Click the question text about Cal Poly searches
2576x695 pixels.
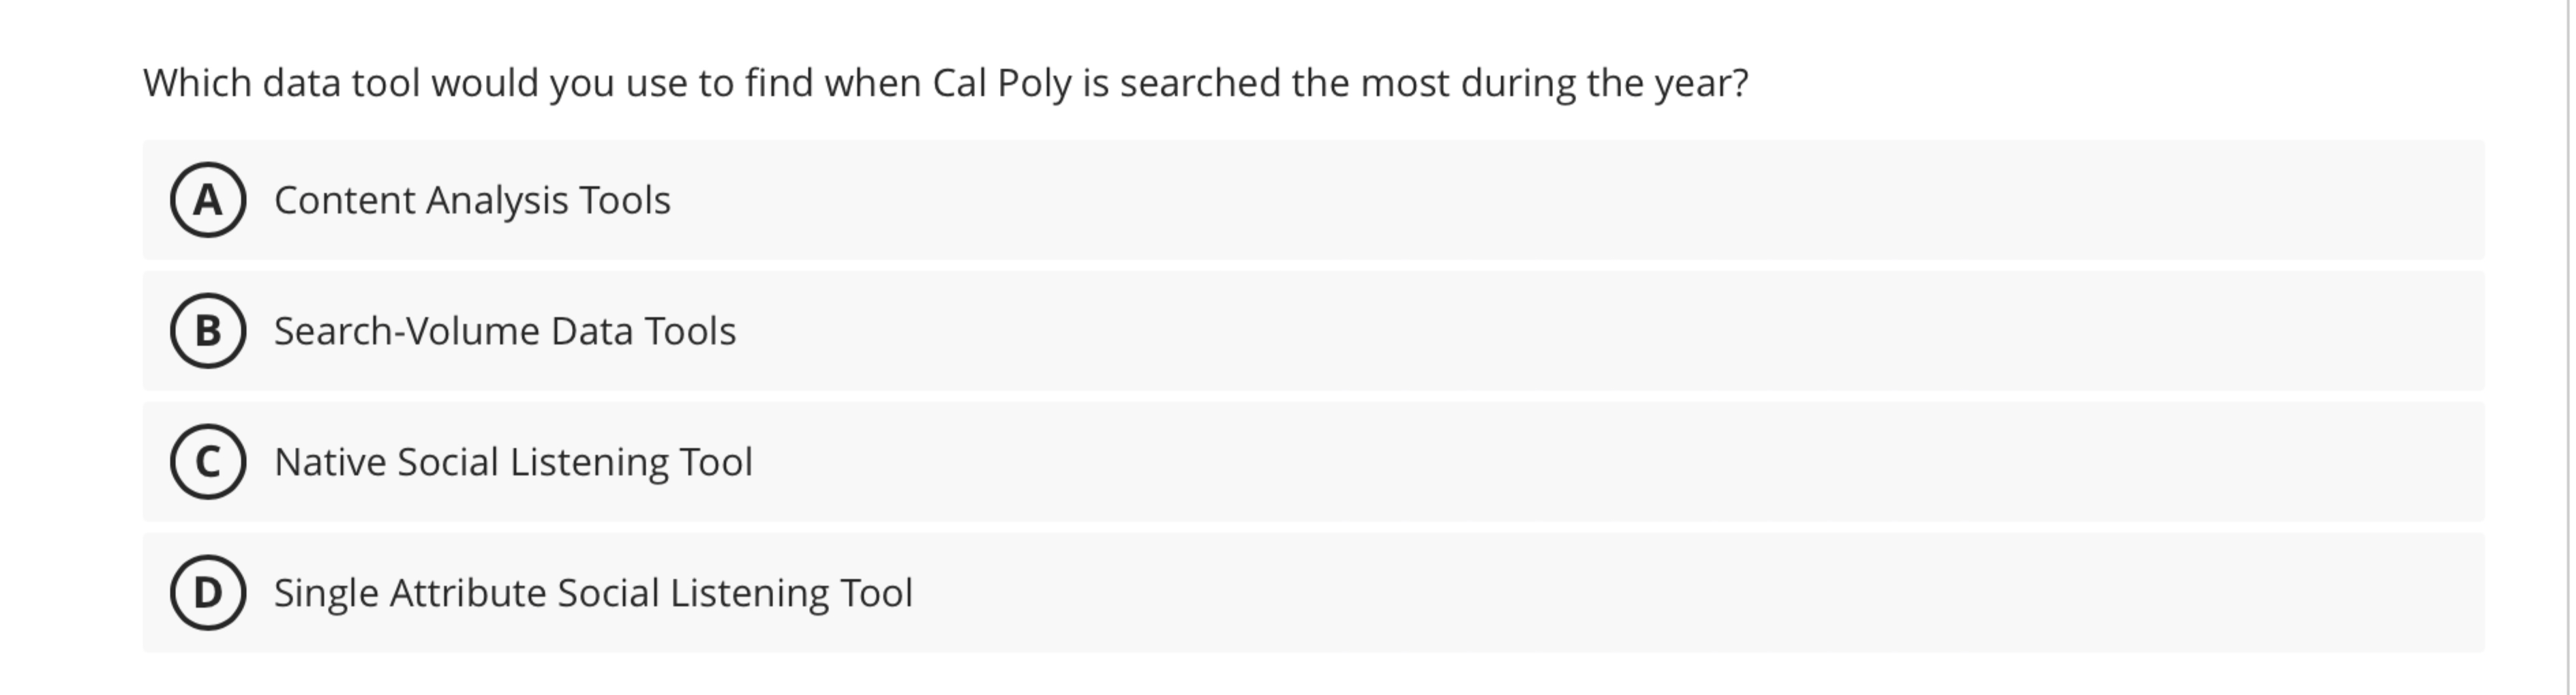(946, 82)
